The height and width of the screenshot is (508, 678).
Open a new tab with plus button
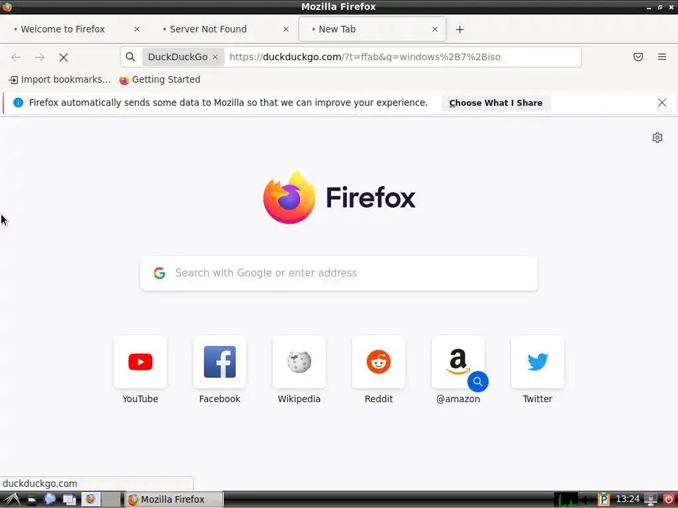[x=460, y=29]
